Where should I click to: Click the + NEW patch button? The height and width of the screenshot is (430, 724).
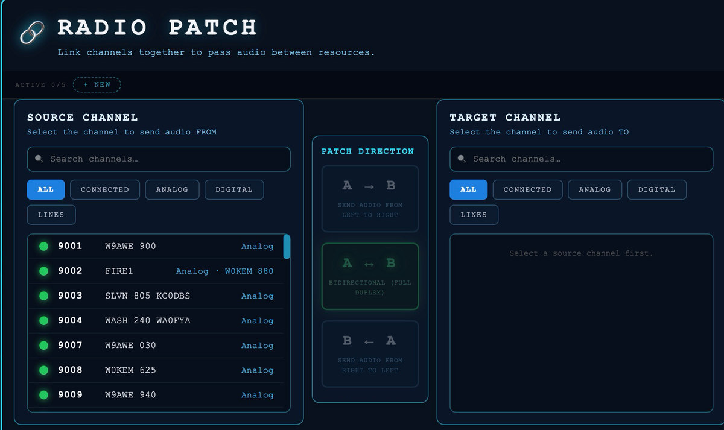click(97, 84)
